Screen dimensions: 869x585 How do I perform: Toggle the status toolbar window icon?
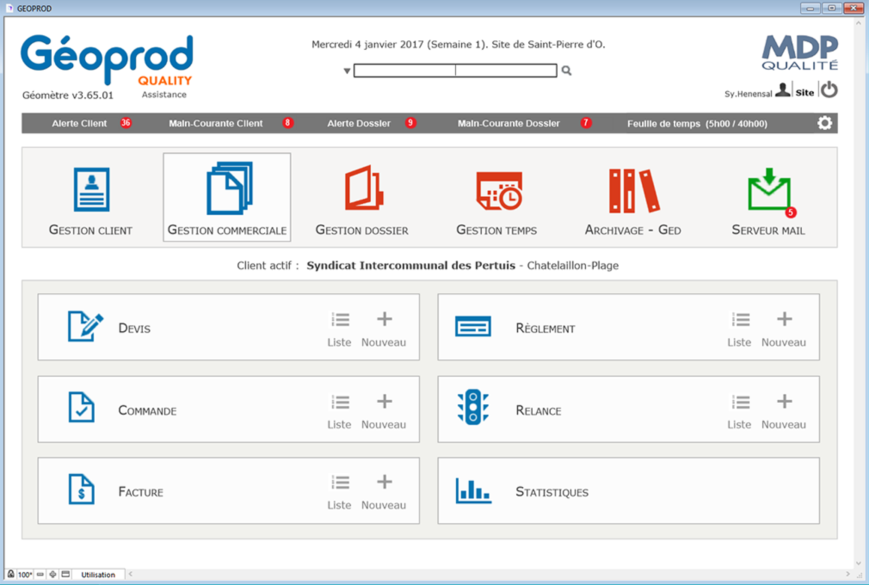tap(66, 574)
